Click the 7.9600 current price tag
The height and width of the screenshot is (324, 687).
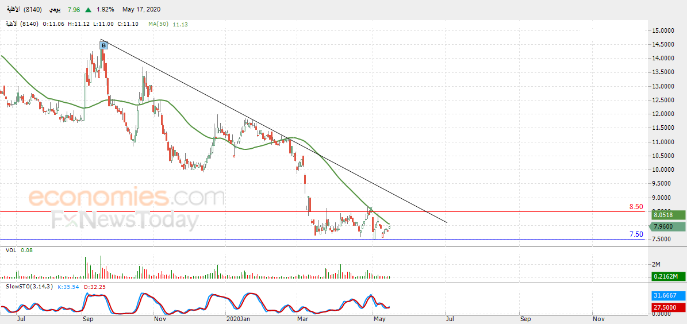[666, 226]
